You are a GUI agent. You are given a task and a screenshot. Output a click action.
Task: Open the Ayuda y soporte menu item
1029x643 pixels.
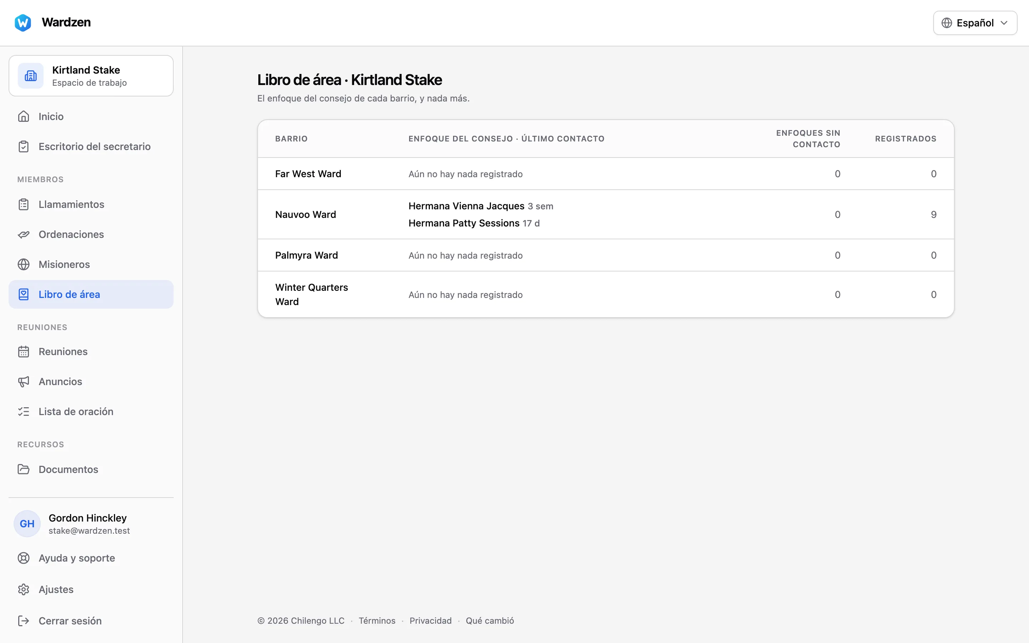[x=91, y=558]
